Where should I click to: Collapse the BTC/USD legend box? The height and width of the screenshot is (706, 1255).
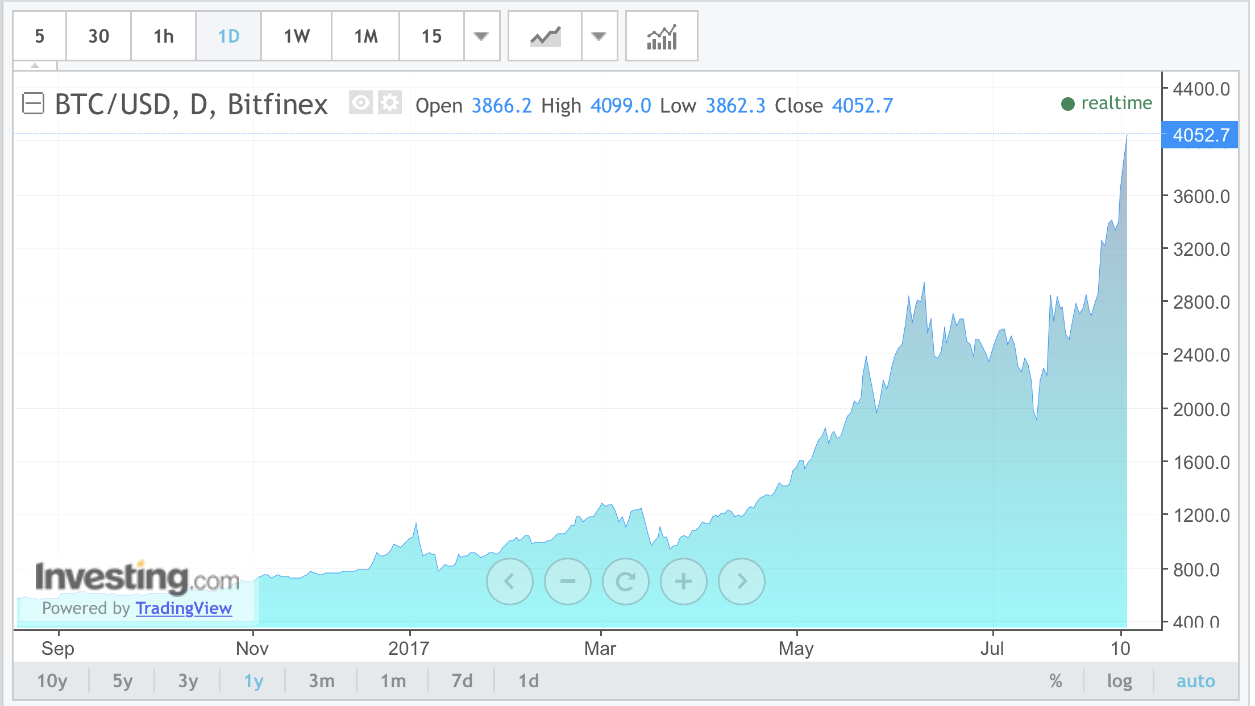tap(33, 104)
